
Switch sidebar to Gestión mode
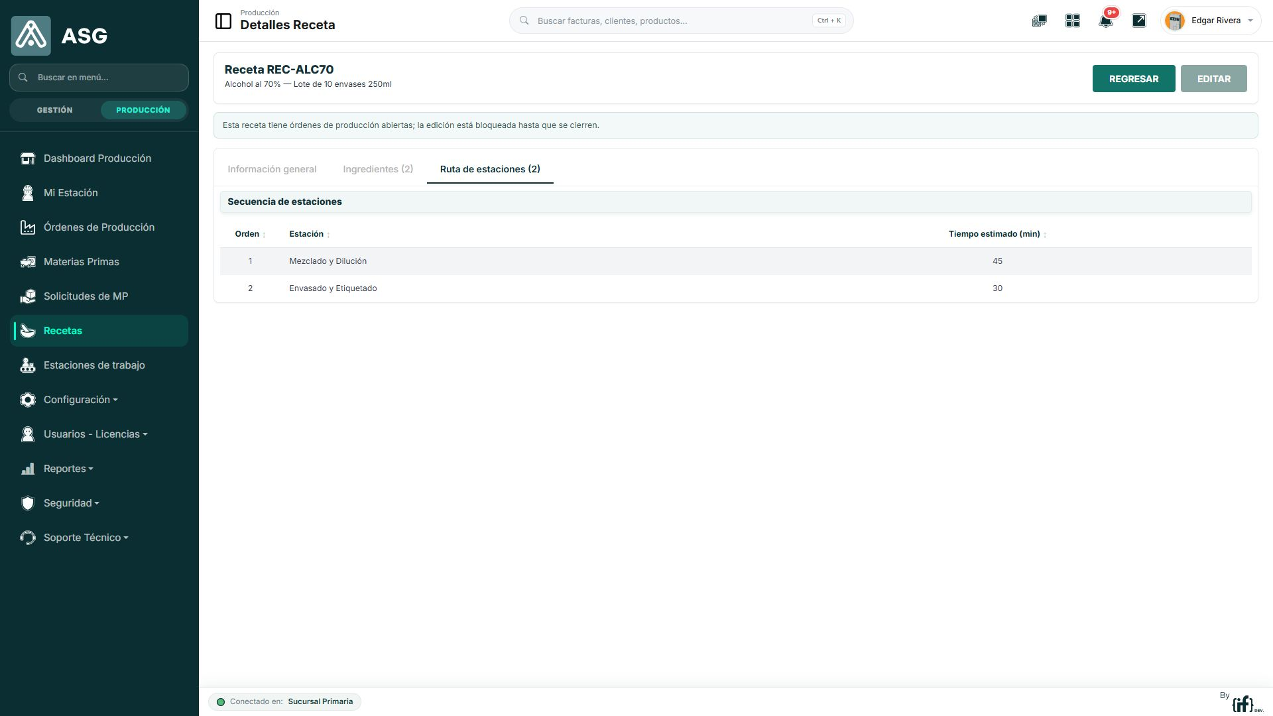[x=55, y=110]
